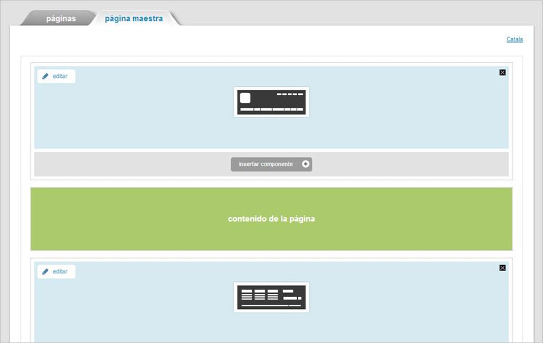
Task: Select the footer columns layout thumbnail
Action: point(271,298)
